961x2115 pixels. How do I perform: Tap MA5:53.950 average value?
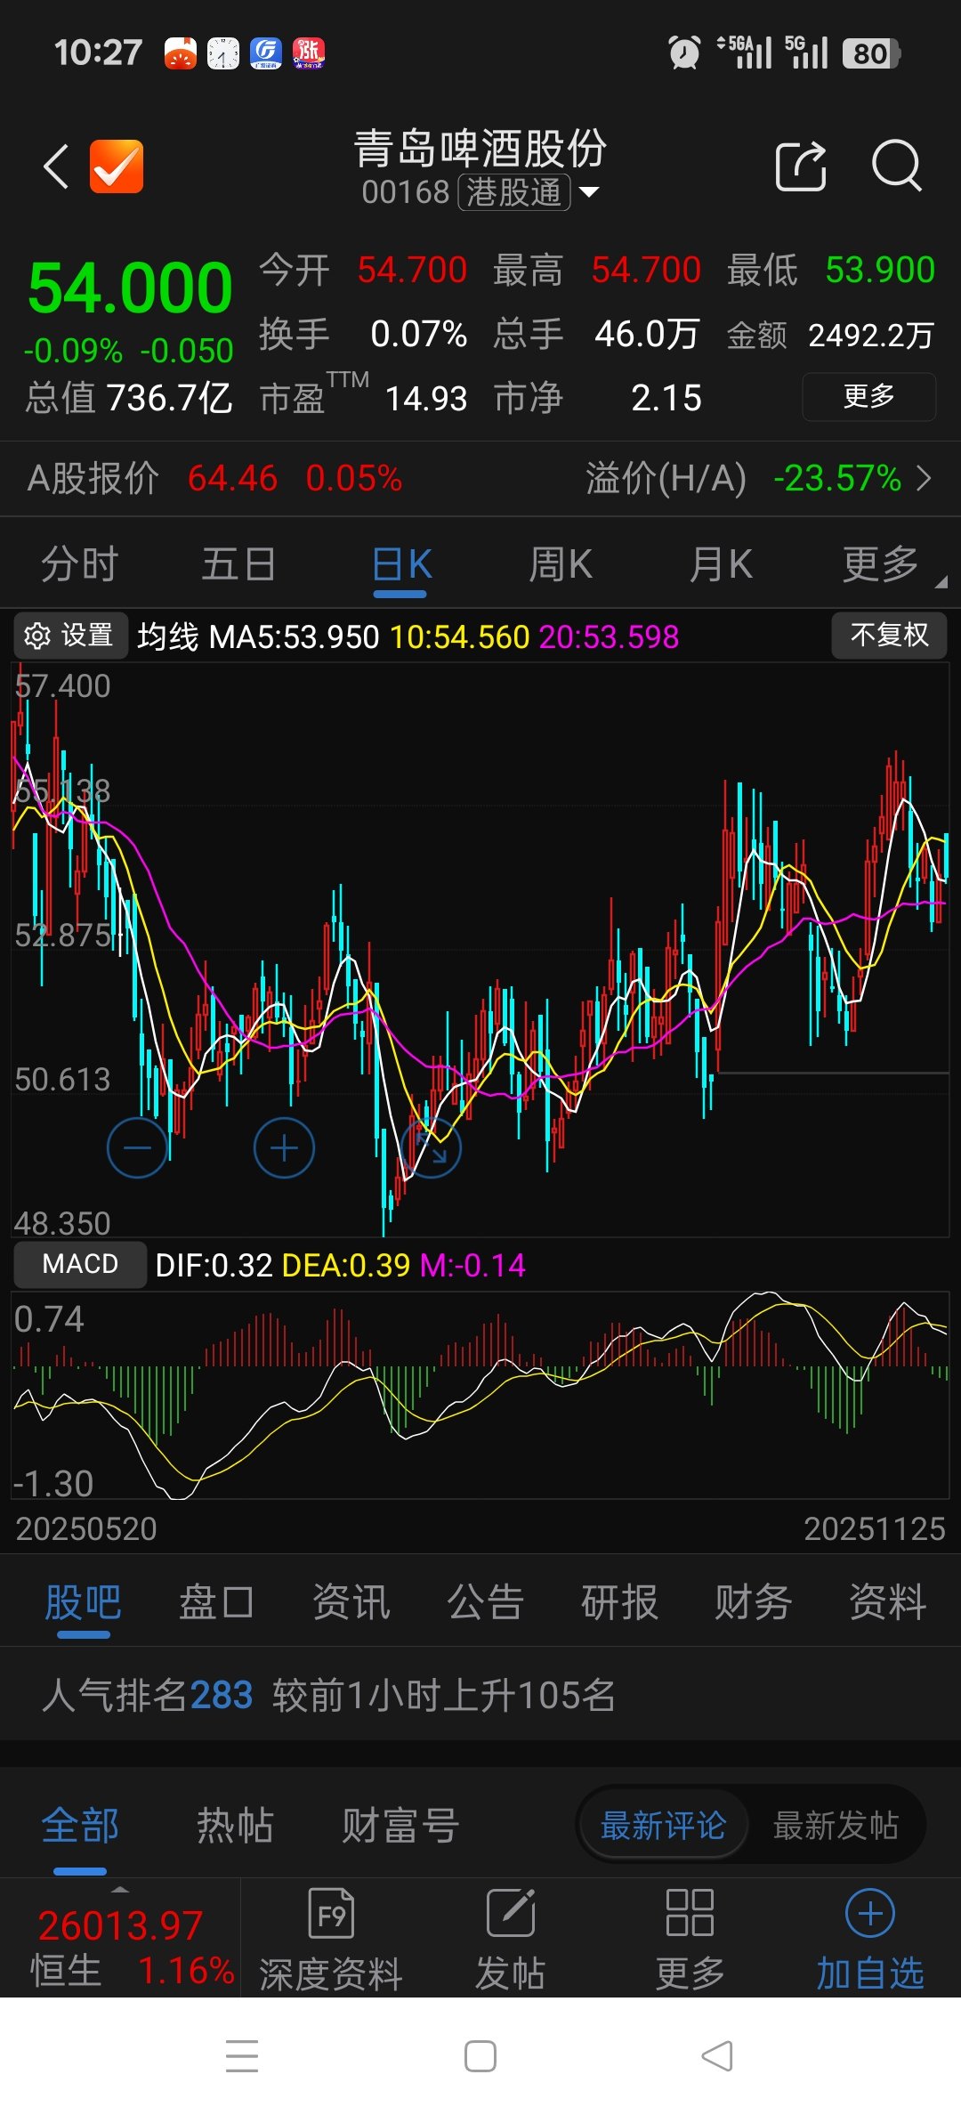pyautogui.click(x=295, y=636)
